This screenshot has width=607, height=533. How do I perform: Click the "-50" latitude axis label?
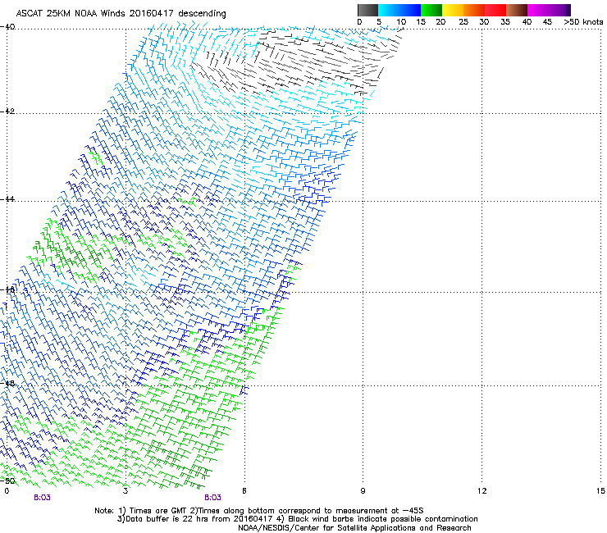pyautogui.click(x=8, y=481)
